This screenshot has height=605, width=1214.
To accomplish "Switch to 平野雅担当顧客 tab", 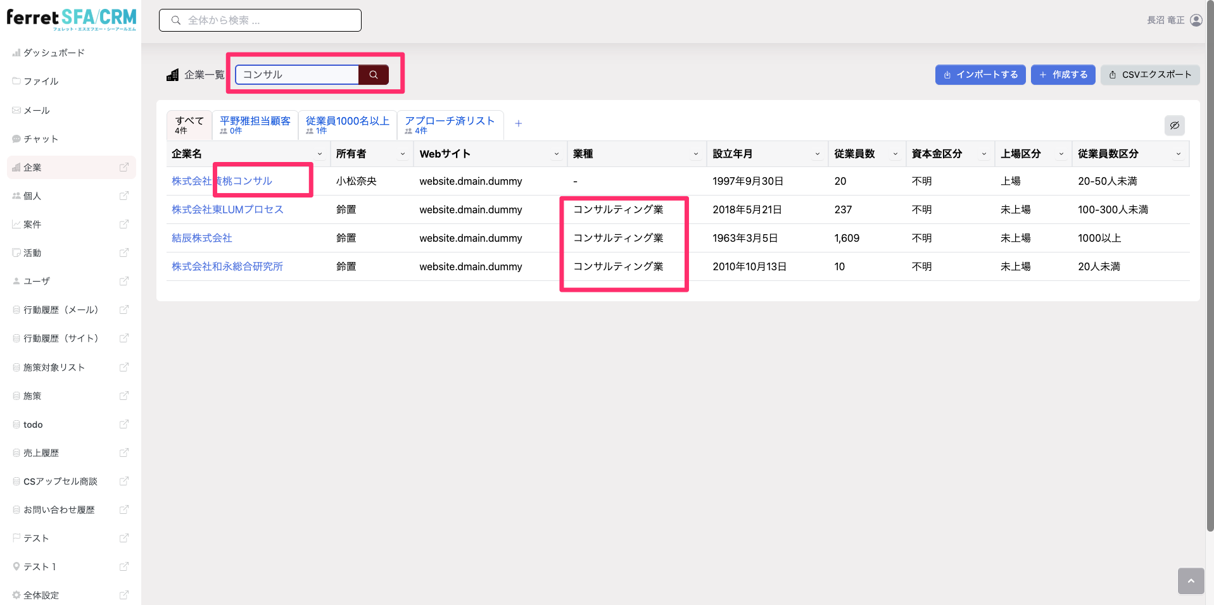I will tap(255, 125).
